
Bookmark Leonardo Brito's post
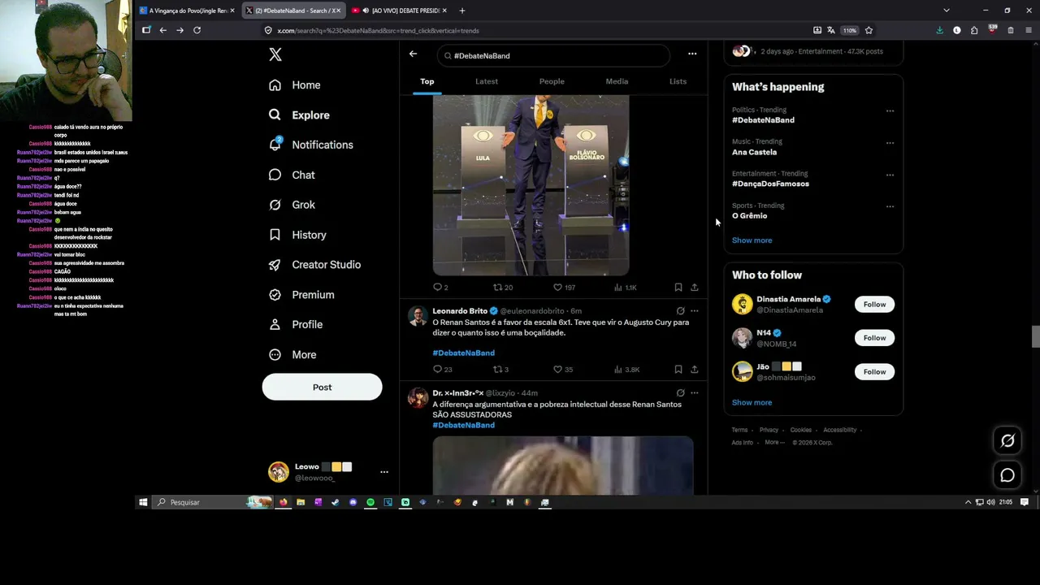678,369
